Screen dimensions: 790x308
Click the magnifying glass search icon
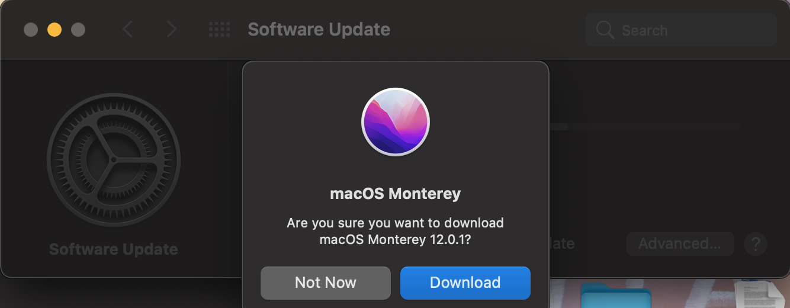605,30
